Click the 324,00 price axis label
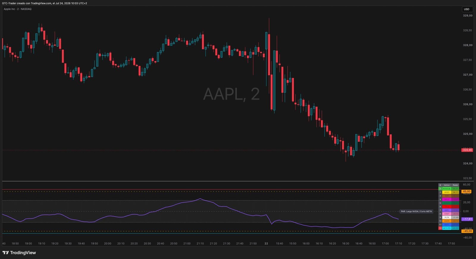The height and width of the screenshot is (259, 476). [x=468, y=164]
